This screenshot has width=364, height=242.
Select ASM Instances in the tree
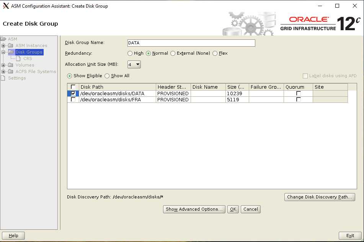(x=31, y=45)
